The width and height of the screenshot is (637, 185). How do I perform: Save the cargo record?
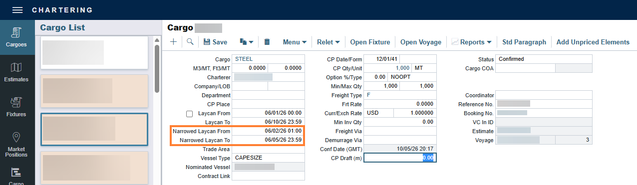[x=215, y=42]
